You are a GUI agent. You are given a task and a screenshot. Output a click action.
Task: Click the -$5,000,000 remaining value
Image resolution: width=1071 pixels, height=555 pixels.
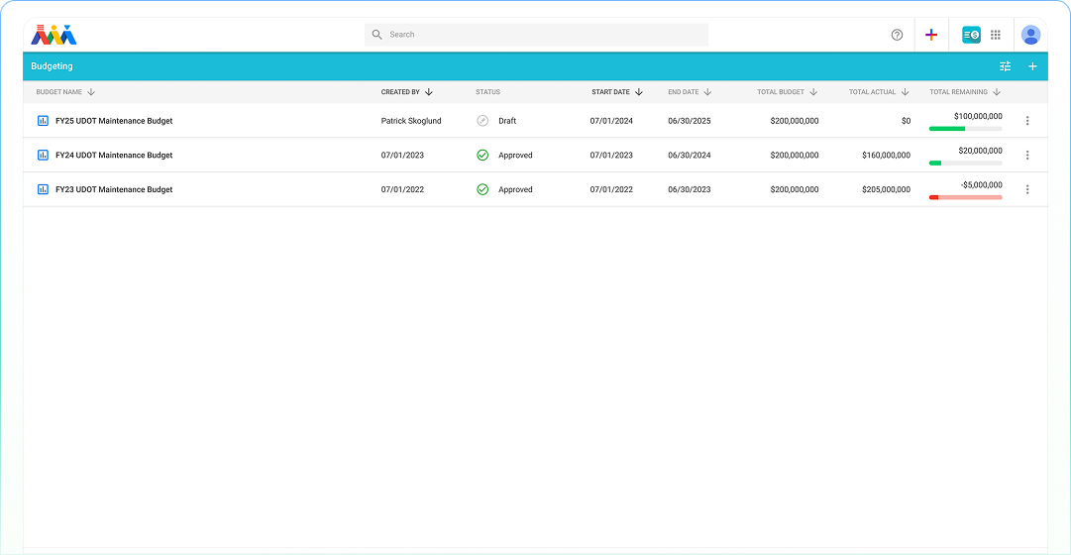[x=982, y=184]
